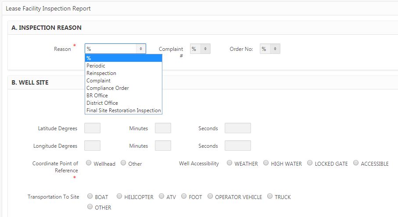Select Wellhead as coordinate reference
398x217 pixels.
(89, 163)
